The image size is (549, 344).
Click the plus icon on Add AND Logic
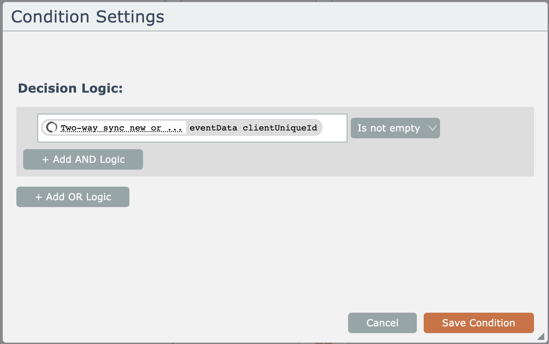45,159
